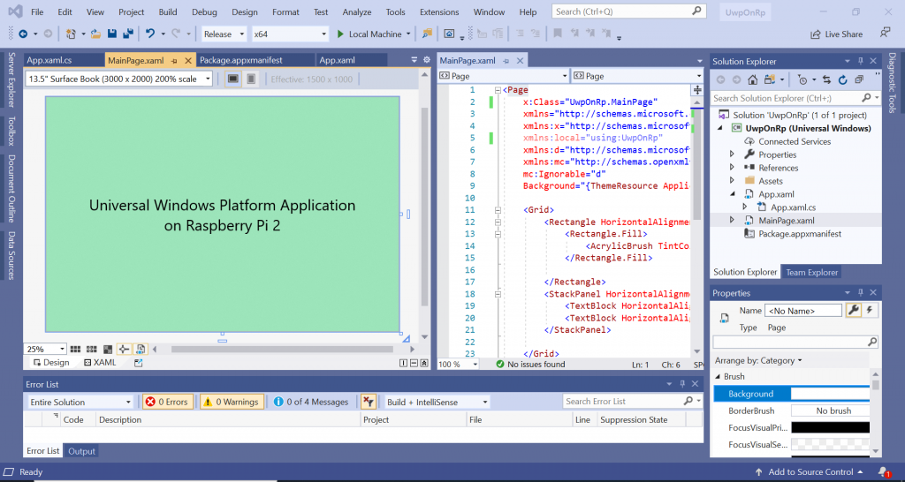Click the clear error list filters icon
This screenshot has width=905, height=482.
pyautogui.click(x=369, y=402)
